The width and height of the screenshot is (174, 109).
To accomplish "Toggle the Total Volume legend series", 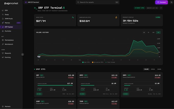I will point(110,62).
